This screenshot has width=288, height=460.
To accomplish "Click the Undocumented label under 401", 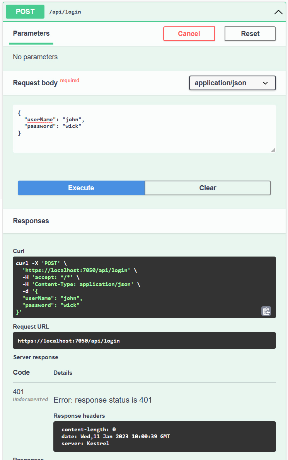I will point(31,400).
